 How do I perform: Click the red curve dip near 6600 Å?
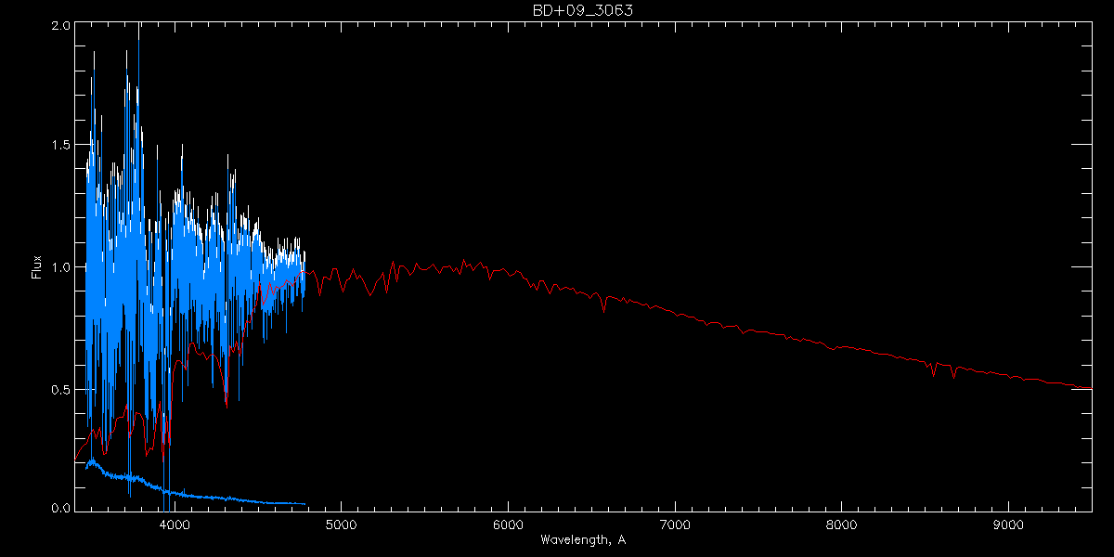[x=604, y=310]
